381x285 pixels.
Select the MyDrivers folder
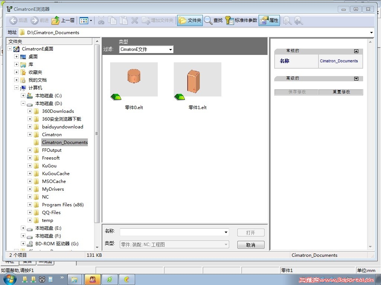tap(53, 189)
